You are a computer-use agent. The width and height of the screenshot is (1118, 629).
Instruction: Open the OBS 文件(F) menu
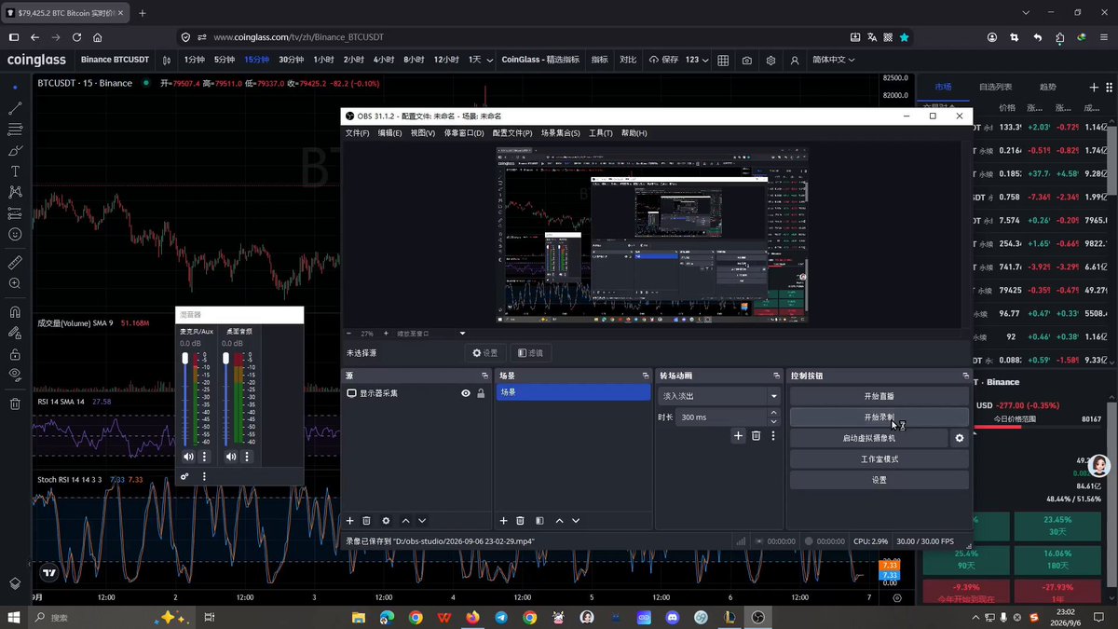[358, 133]
